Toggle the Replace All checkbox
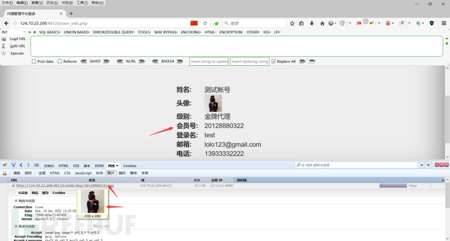Screen dimensions: 450x241 [x=273, y=61]
